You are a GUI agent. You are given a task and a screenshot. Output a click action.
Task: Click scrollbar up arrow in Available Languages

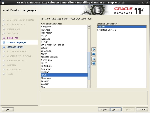pyautogui.click(x=89, y=27)
